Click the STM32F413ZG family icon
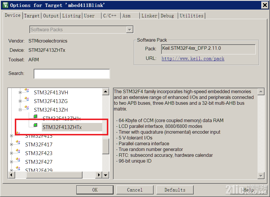This screenshot has height=197, width=270. (27, 99)
